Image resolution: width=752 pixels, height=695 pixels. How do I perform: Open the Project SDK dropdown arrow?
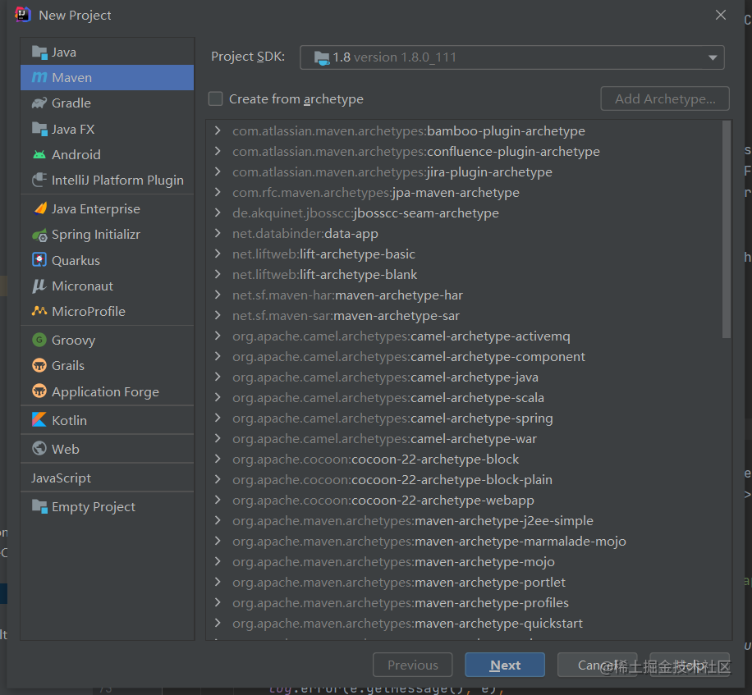click(x=713, y=57)
